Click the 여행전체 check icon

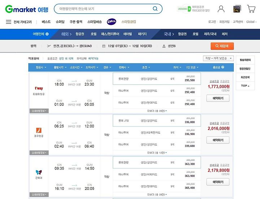[47, 34]
